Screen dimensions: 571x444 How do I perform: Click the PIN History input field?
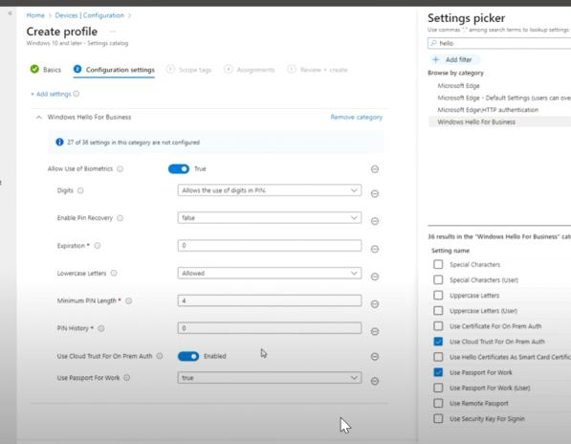point(270,328)
